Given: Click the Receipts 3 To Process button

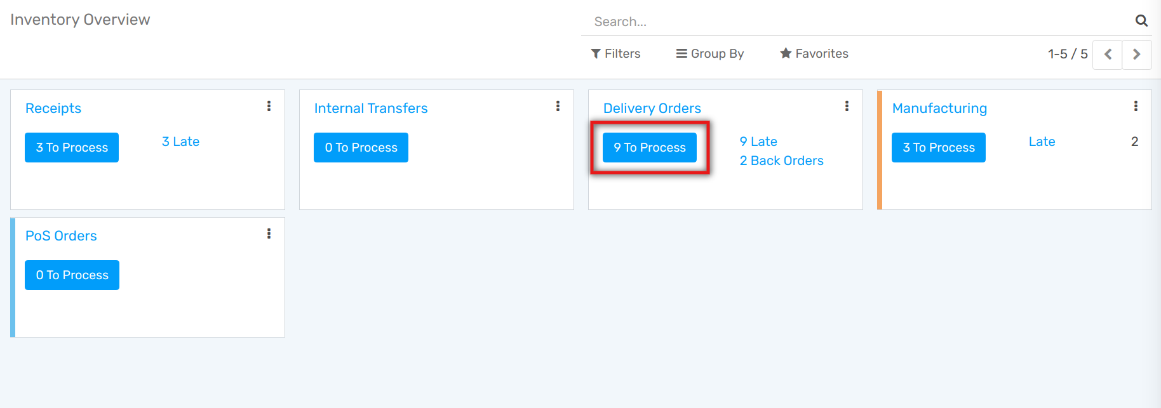Looking at the screenshot, I should tap(72, 147).
